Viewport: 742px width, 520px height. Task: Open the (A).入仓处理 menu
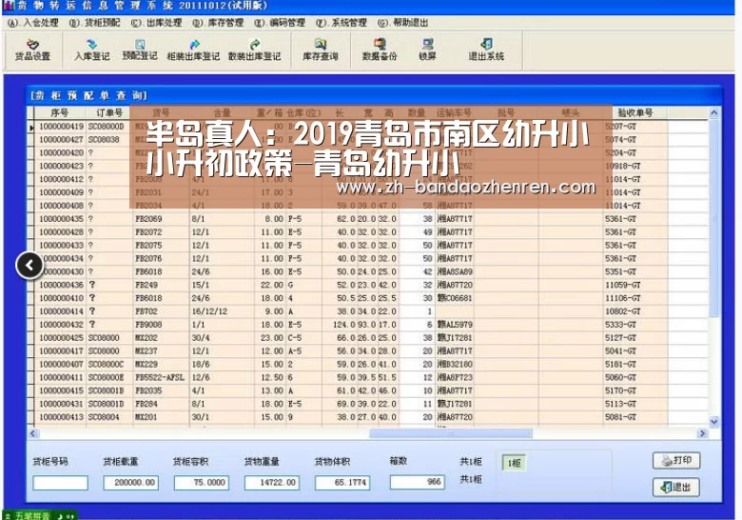(x=33, y=23)
